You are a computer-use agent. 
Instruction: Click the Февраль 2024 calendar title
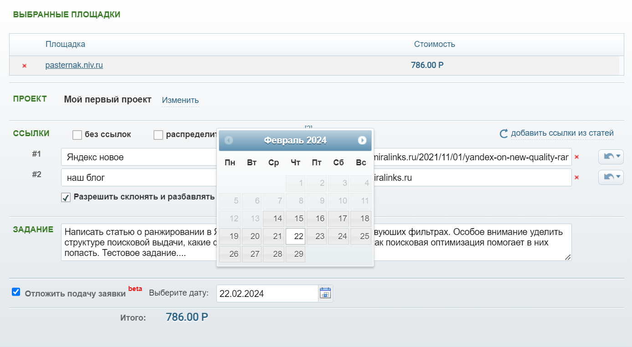(295, 140)
